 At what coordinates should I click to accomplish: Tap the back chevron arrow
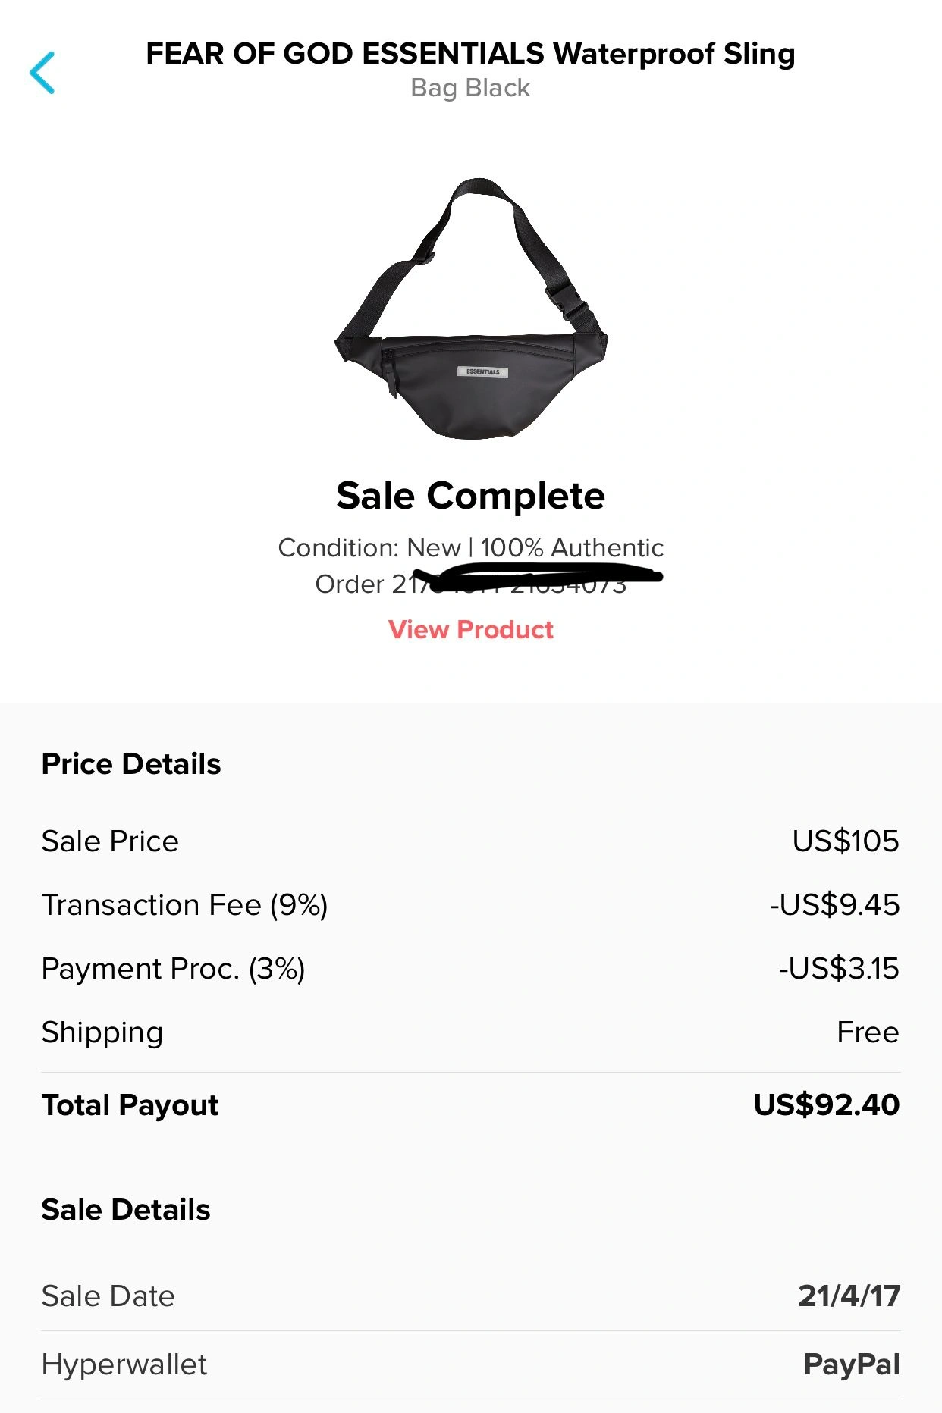(42, 73)
